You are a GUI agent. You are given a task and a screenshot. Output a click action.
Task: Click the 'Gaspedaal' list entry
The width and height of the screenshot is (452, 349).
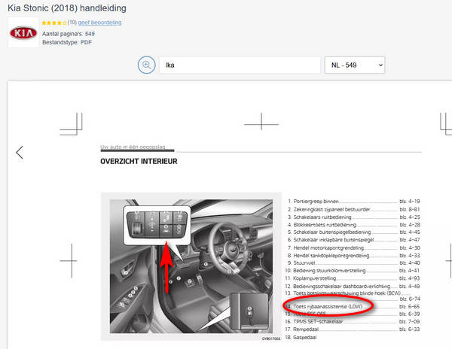(305, 336)
